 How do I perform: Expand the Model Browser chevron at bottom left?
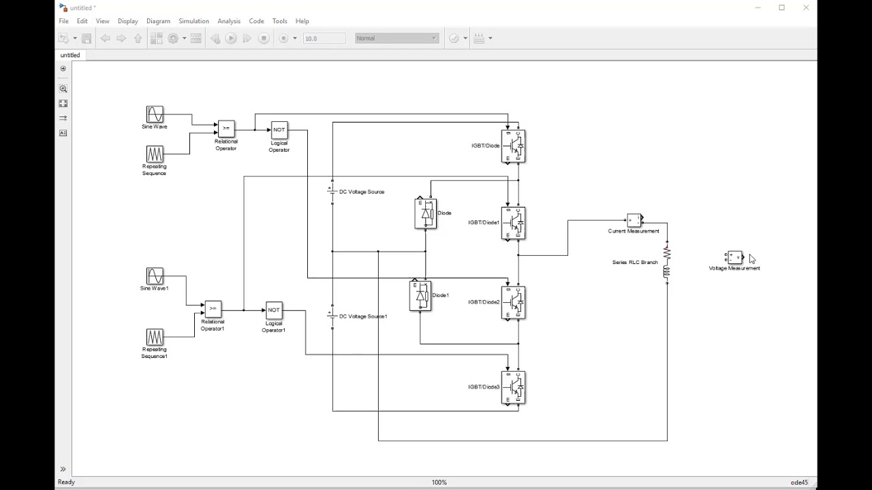point(63,469)
